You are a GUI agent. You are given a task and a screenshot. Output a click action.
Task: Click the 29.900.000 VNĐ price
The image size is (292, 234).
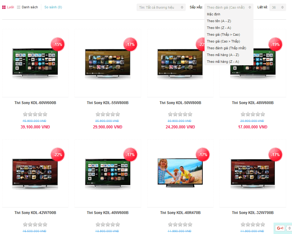click(107, 127)
